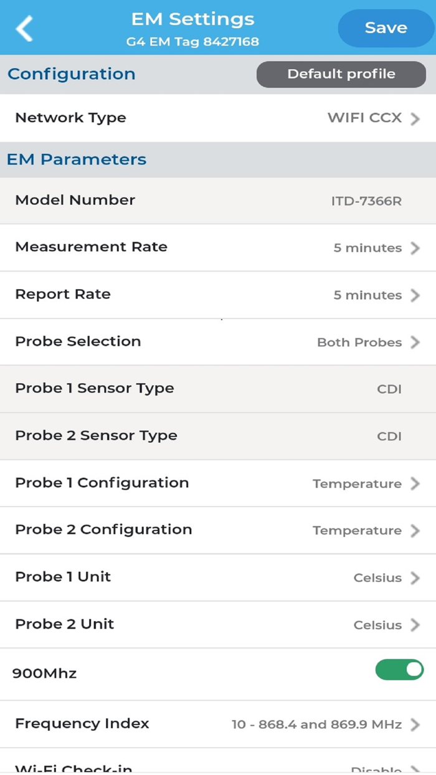The width and height of the screenshot is (436, 775).
Task: Tap the Report Rate chevron
Action: click(415, 295)
